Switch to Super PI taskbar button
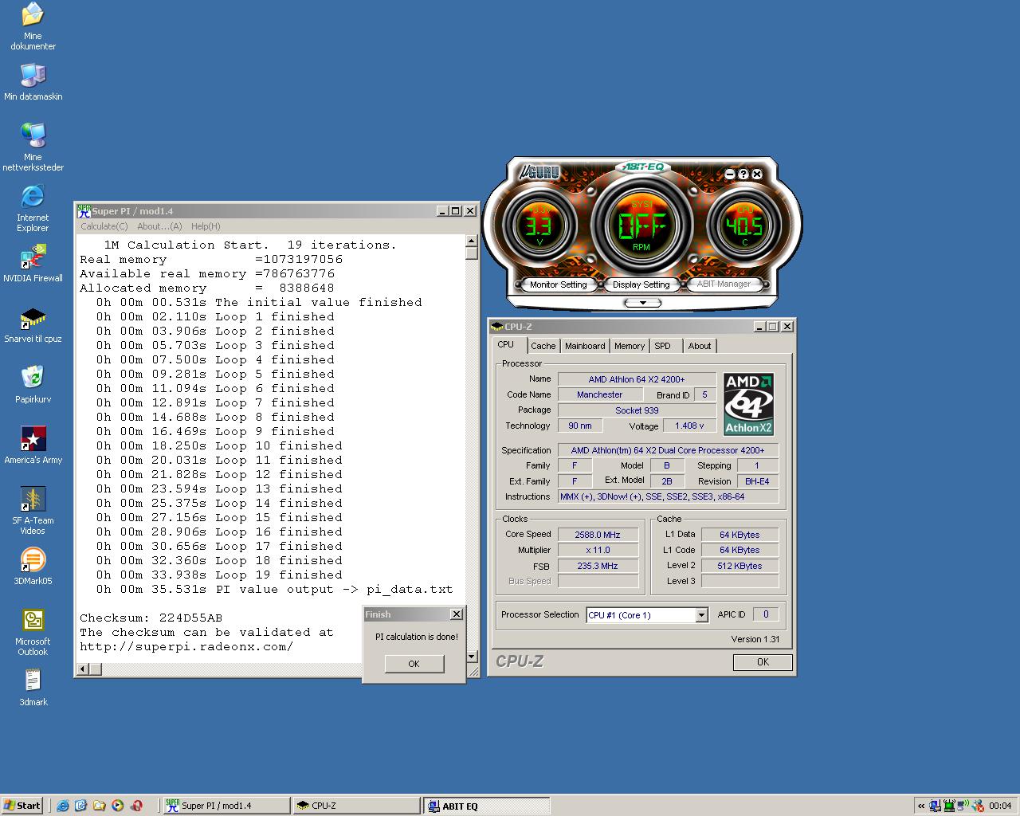Viewport: 1020px width, 816px height. (227, 806)
